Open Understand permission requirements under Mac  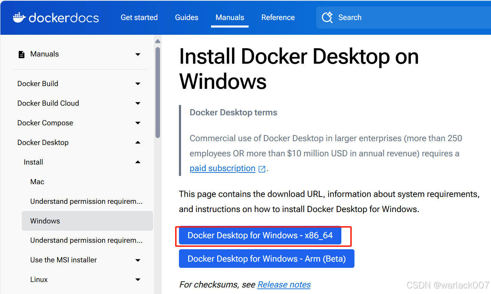86,201
